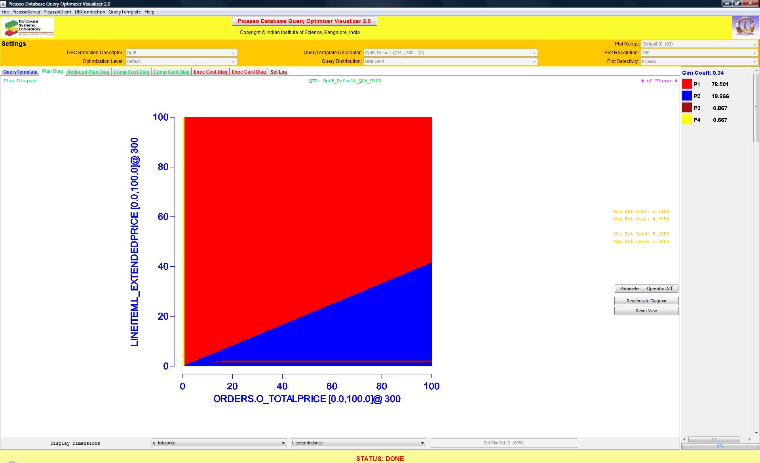760x463 pixels.
Task: Click the P1 red color swatch
Action: [687, 84]
